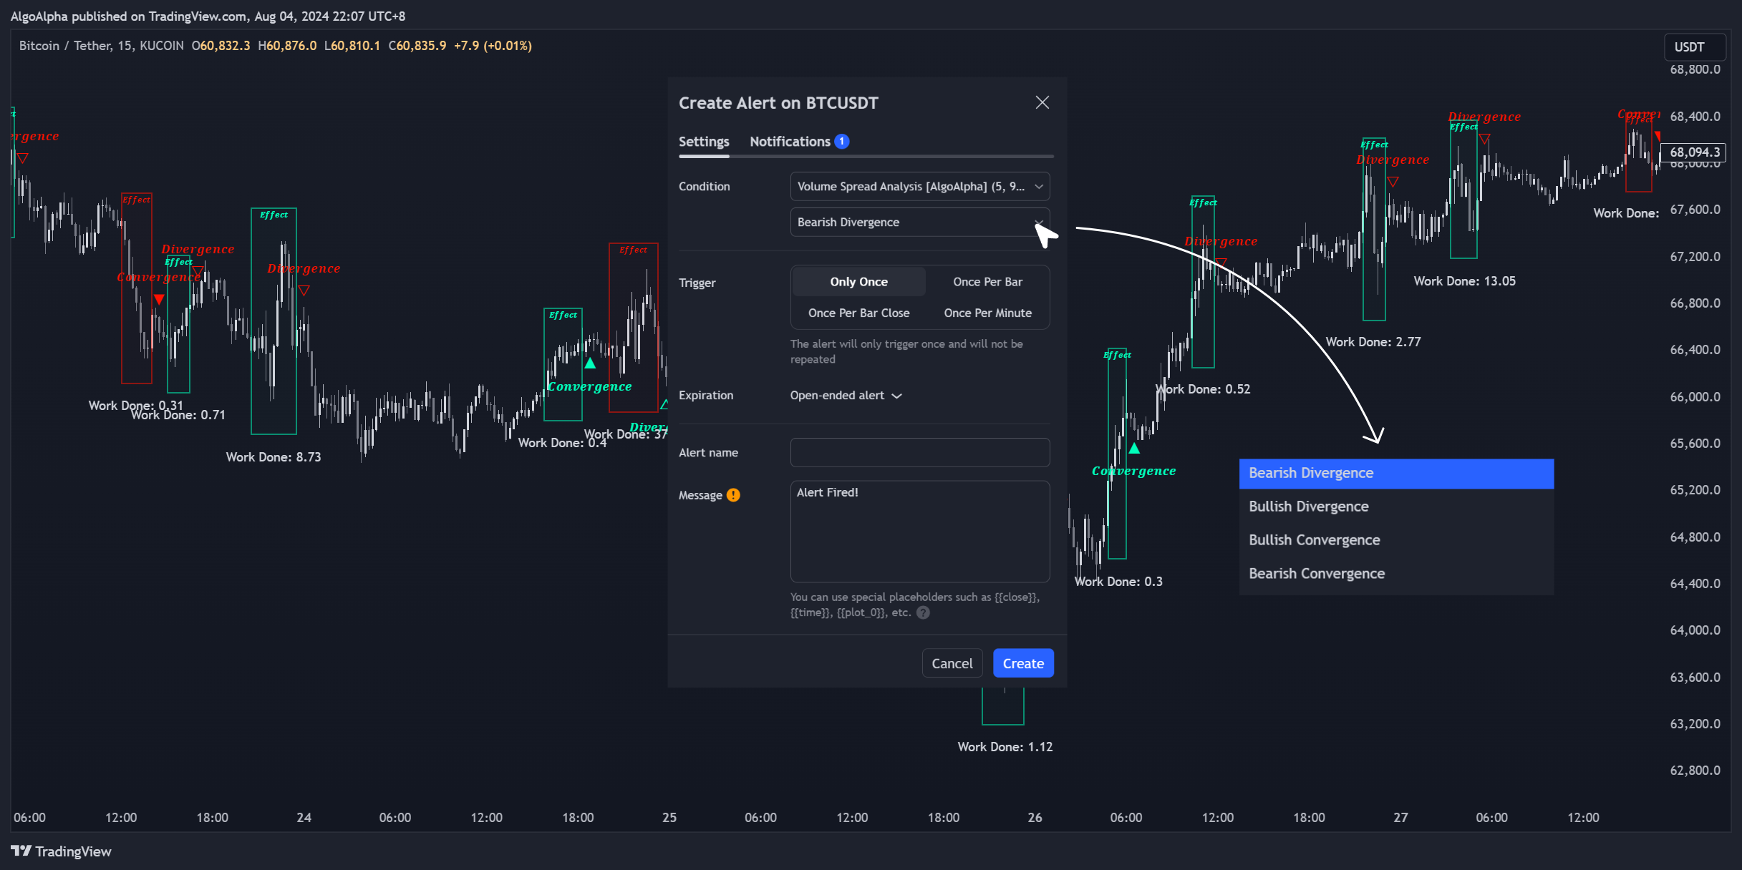Click the Message text area
The height and width of the screenshot is (870, 1742).
coord(920,531)
